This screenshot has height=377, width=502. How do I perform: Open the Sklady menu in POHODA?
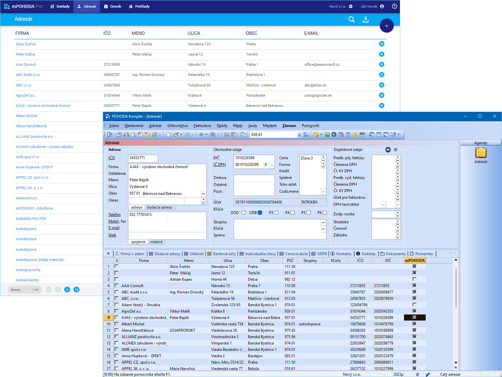222,126
